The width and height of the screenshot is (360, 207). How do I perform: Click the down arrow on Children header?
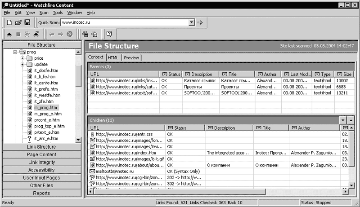tap(343, 120)
